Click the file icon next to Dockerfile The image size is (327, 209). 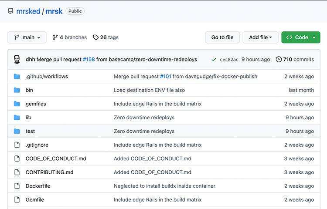[x=17, y=186]
